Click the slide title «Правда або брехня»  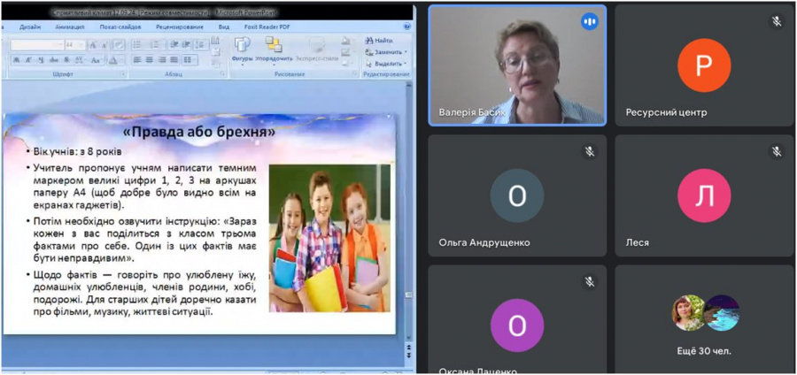click(199, 132)
